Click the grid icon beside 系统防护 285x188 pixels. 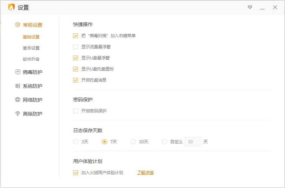[x=18, y=86]
